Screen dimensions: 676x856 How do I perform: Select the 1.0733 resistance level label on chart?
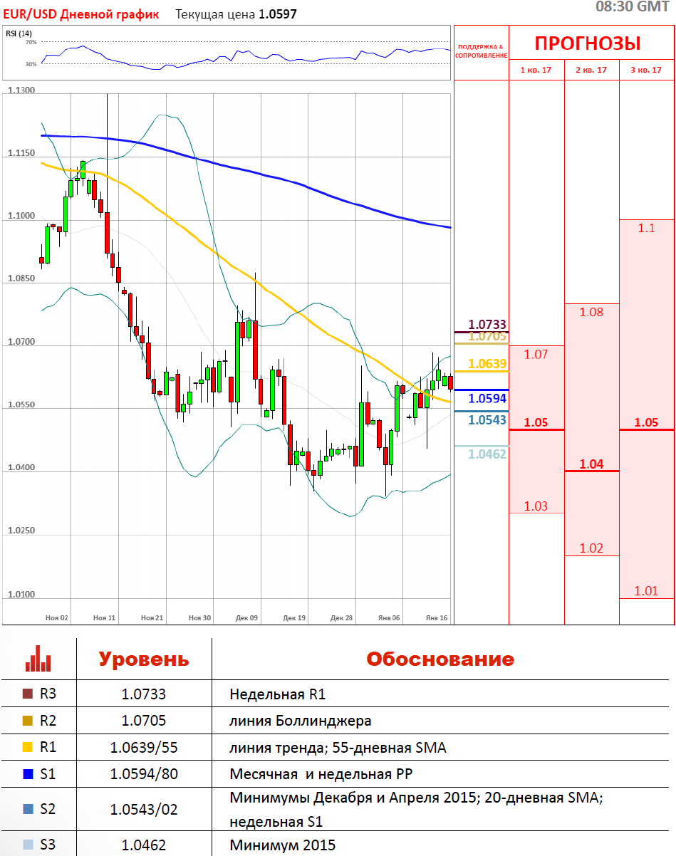(487, 325)
